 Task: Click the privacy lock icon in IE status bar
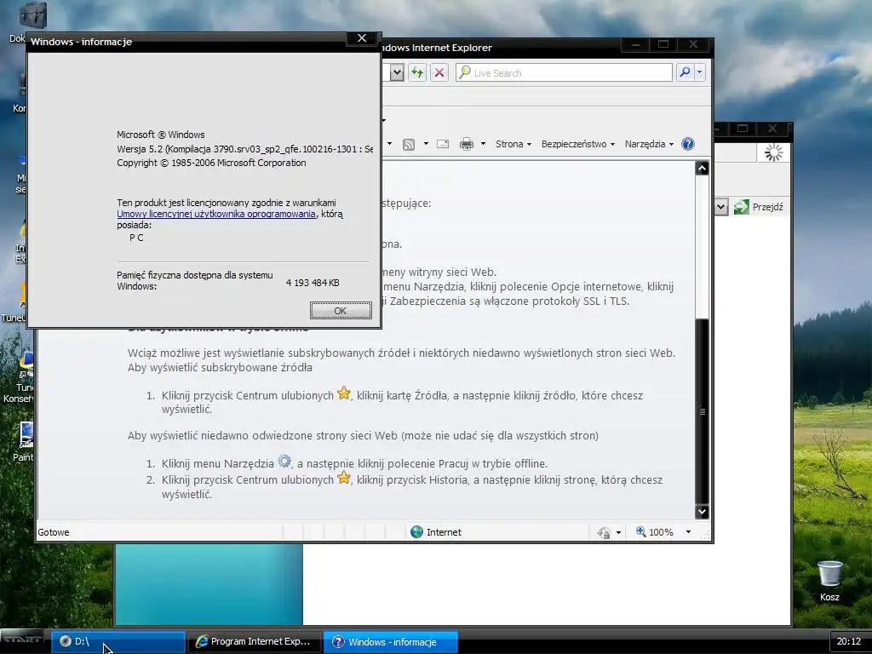pos(604,533)
